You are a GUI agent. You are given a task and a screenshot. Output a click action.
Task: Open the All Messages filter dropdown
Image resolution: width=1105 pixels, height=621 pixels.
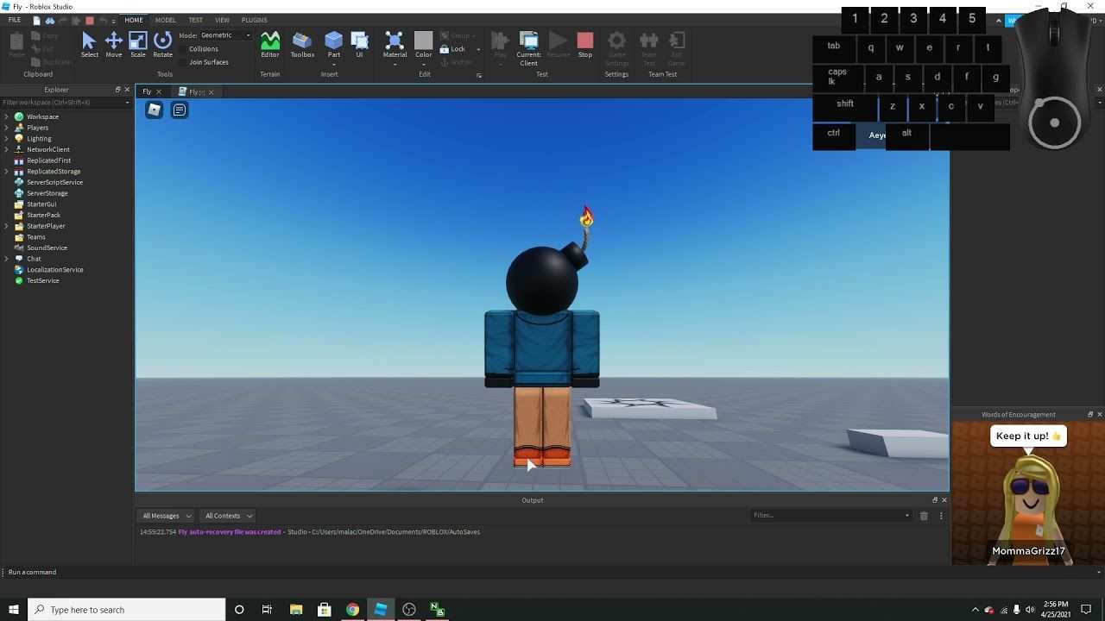[167, 516]
